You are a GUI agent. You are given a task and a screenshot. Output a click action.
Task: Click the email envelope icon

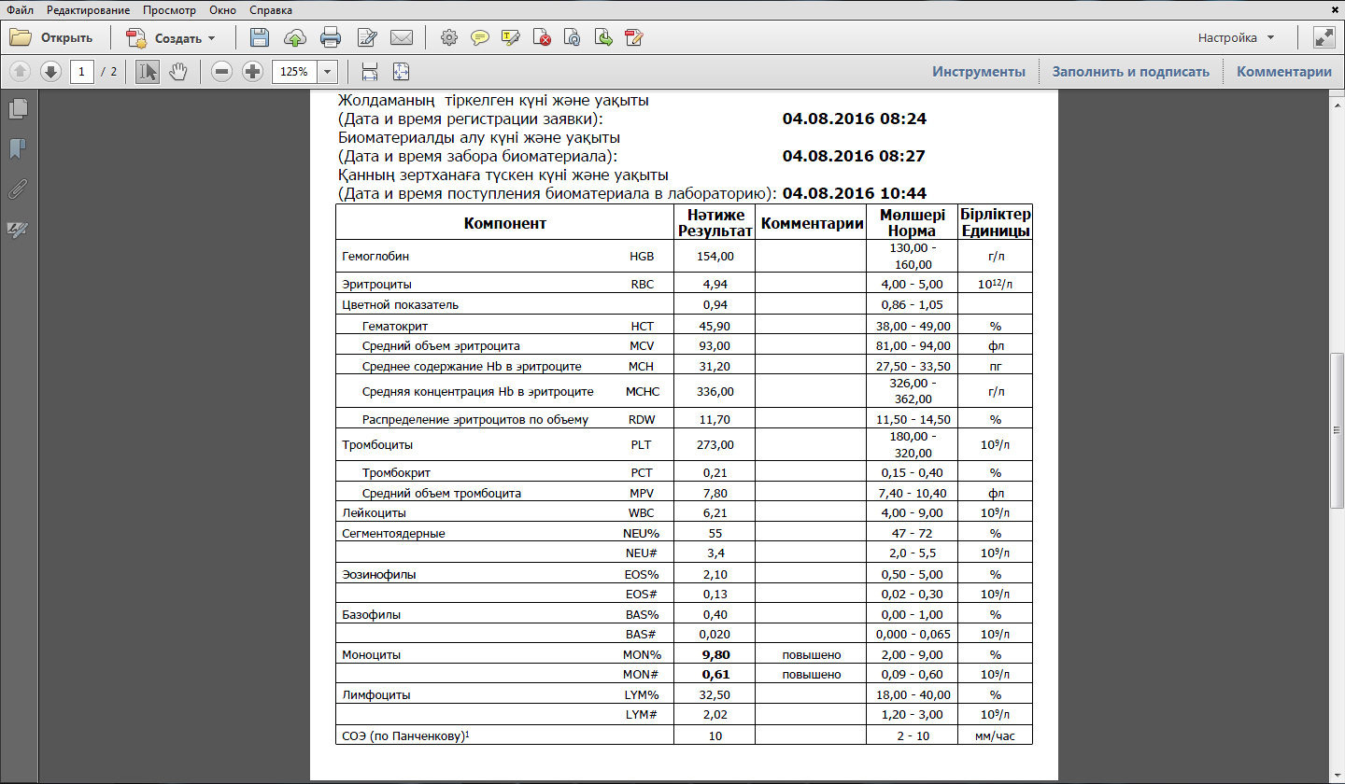pyautogui.click(x=402, y=38)
